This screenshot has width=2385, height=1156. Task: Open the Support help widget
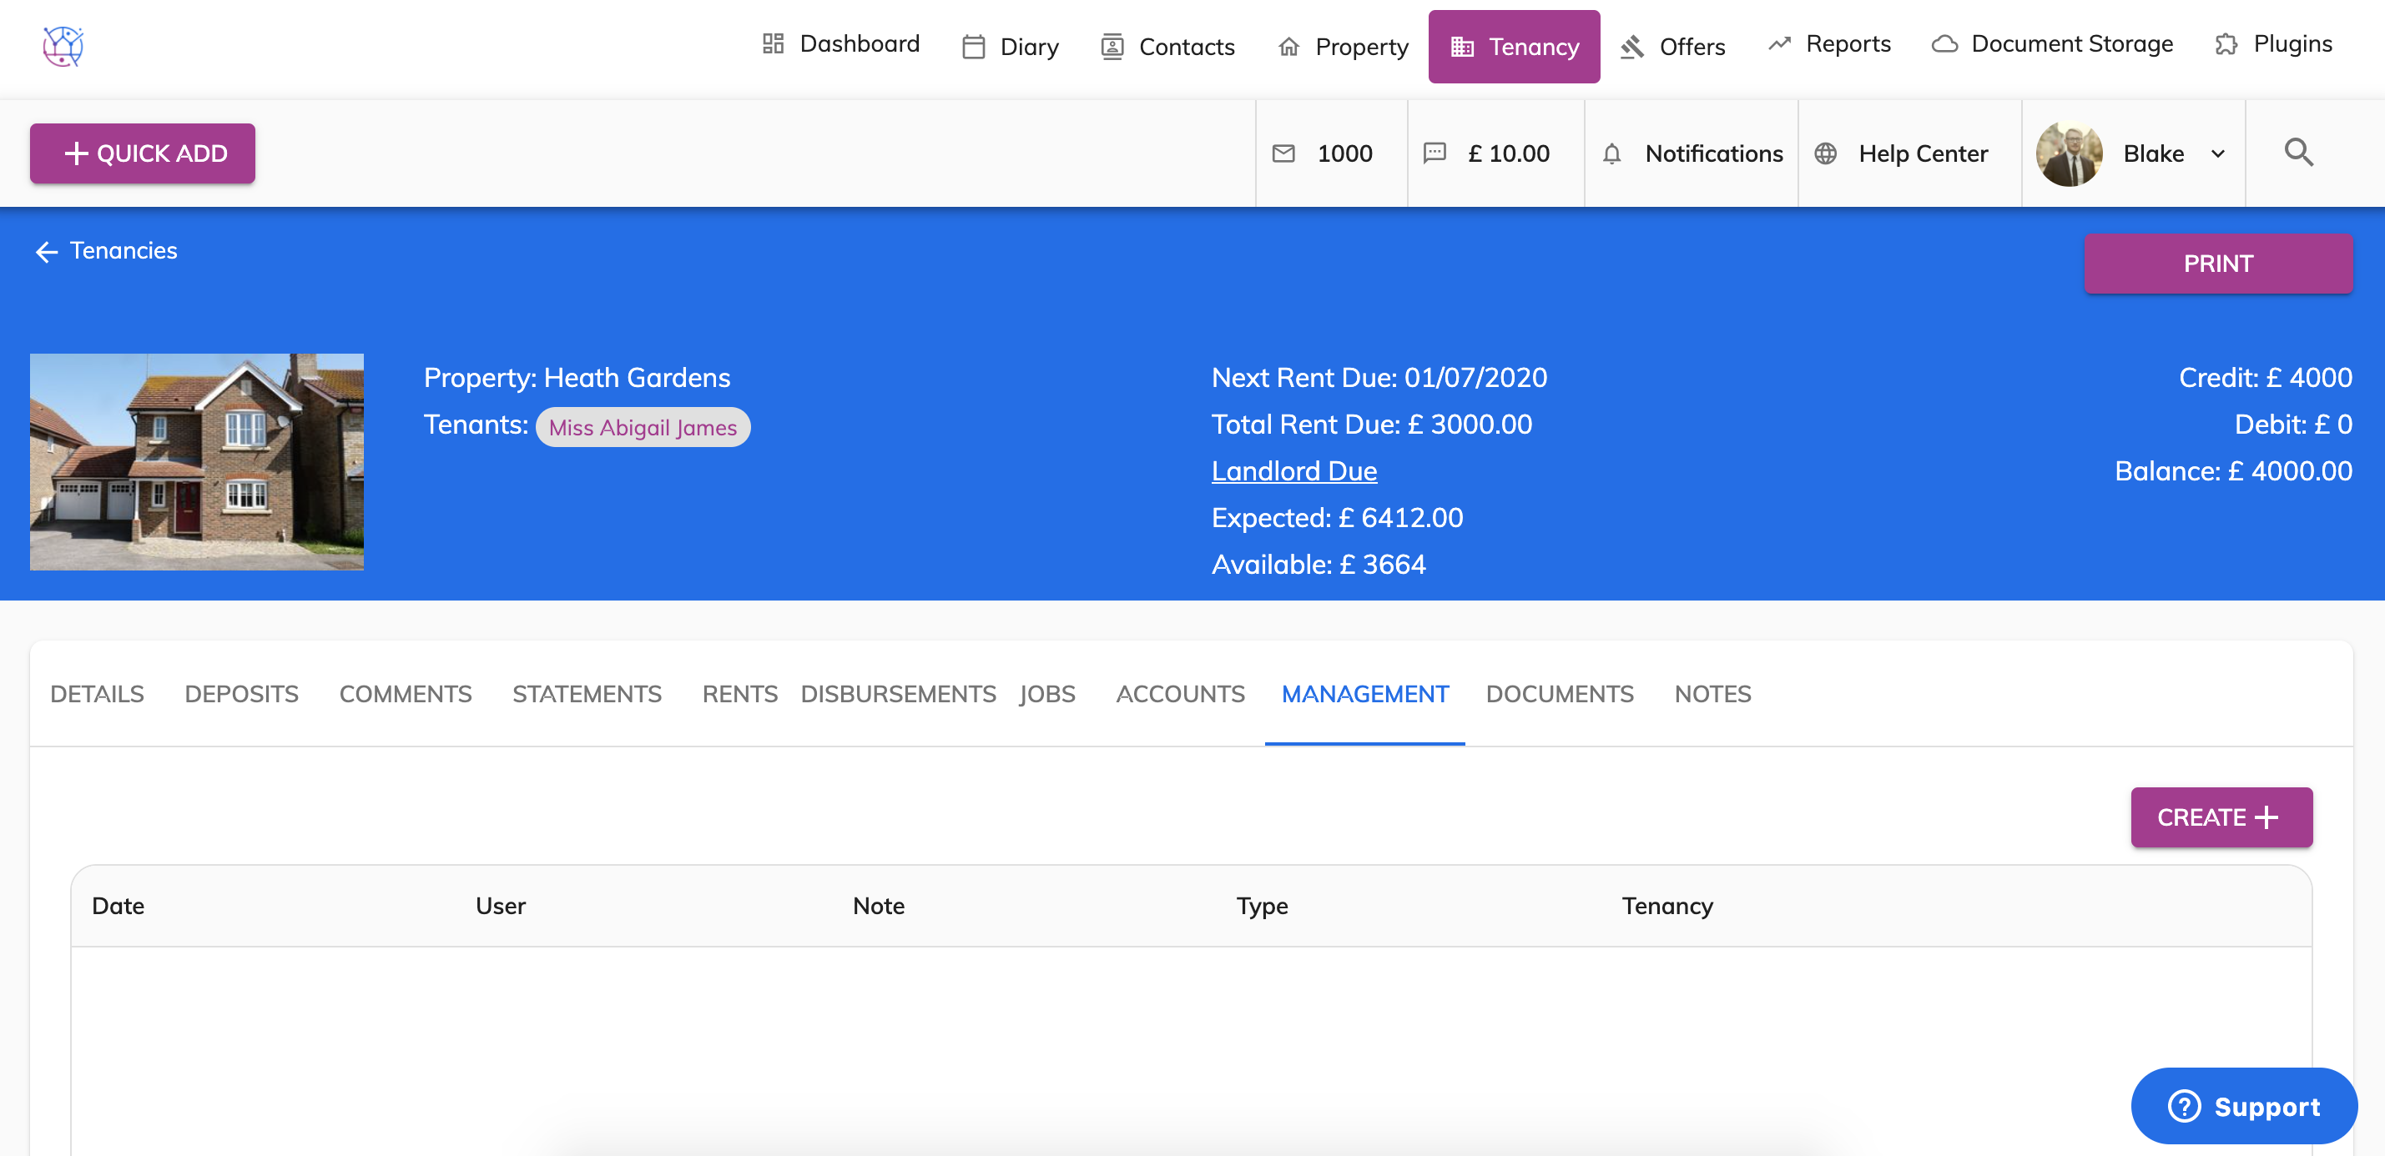[x=2243, y=1105]
